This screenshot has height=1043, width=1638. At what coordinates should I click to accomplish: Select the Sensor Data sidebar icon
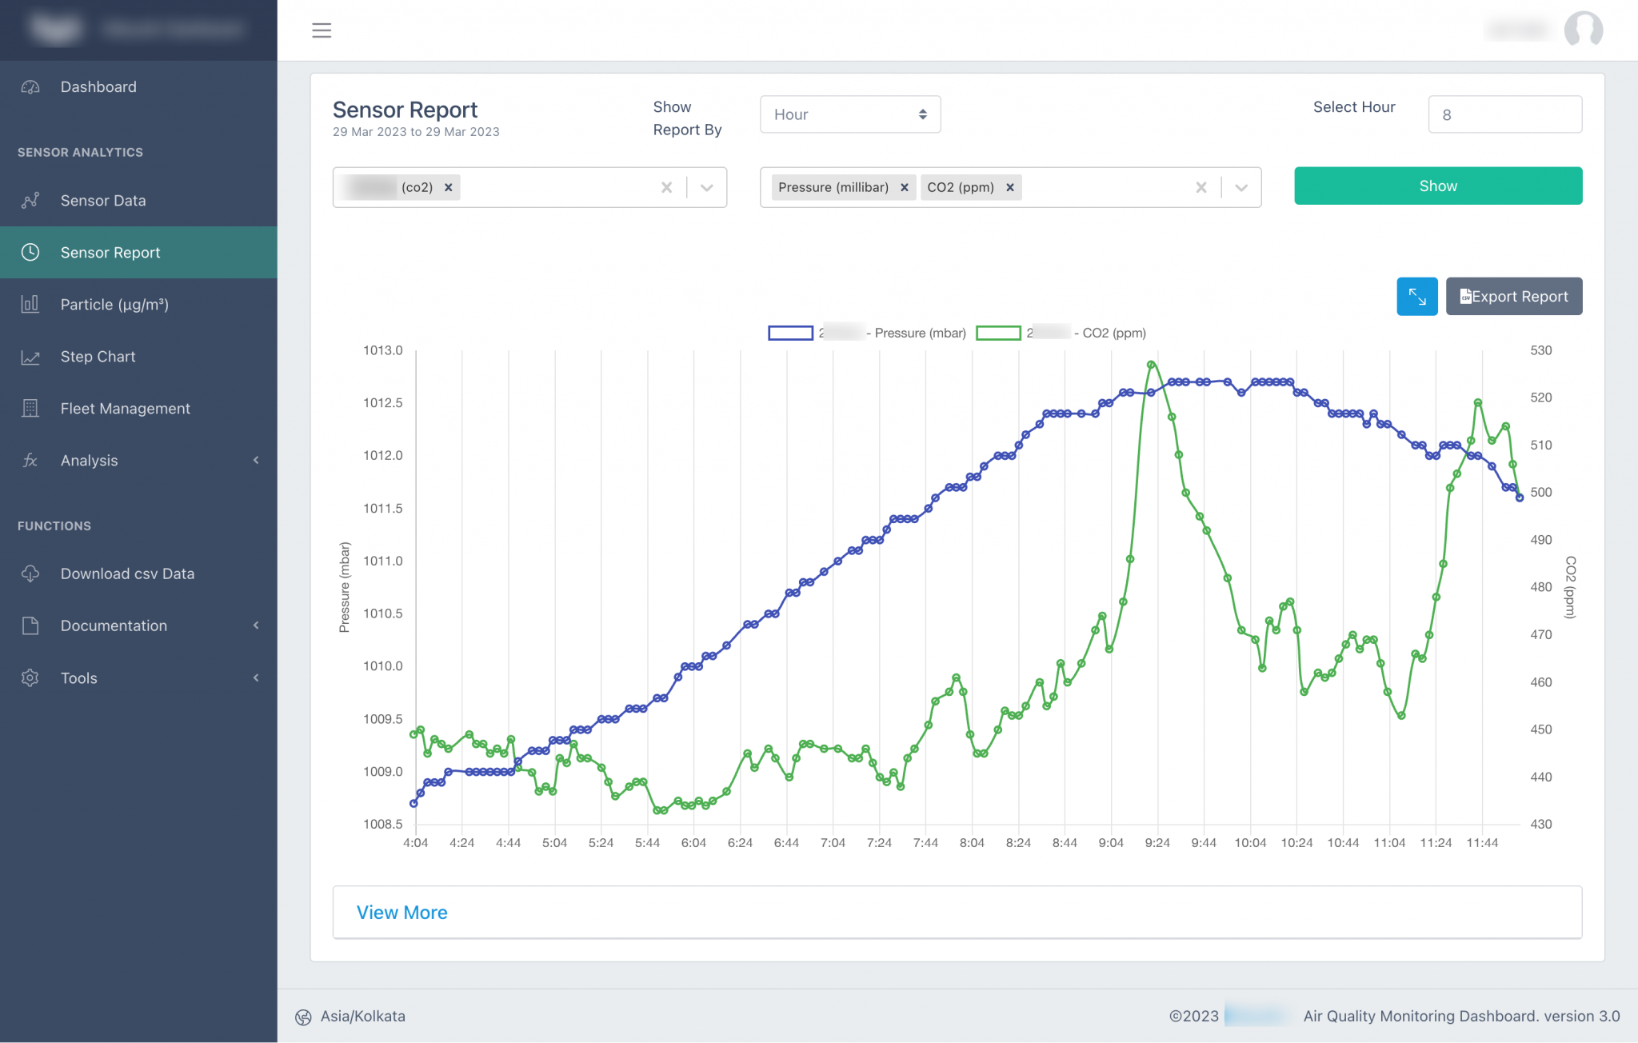tap(30, 200)
